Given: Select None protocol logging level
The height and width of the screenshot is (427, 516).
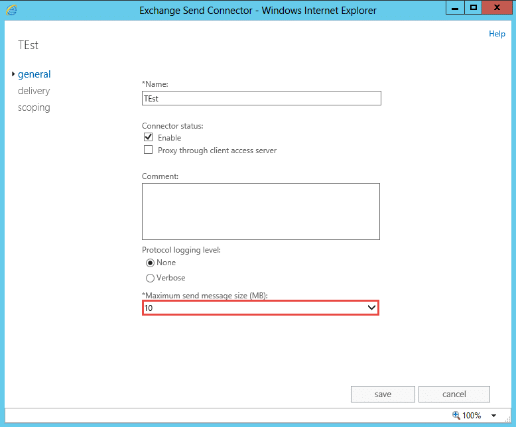Looking at the screenshot, I should [x=150, y=263].
